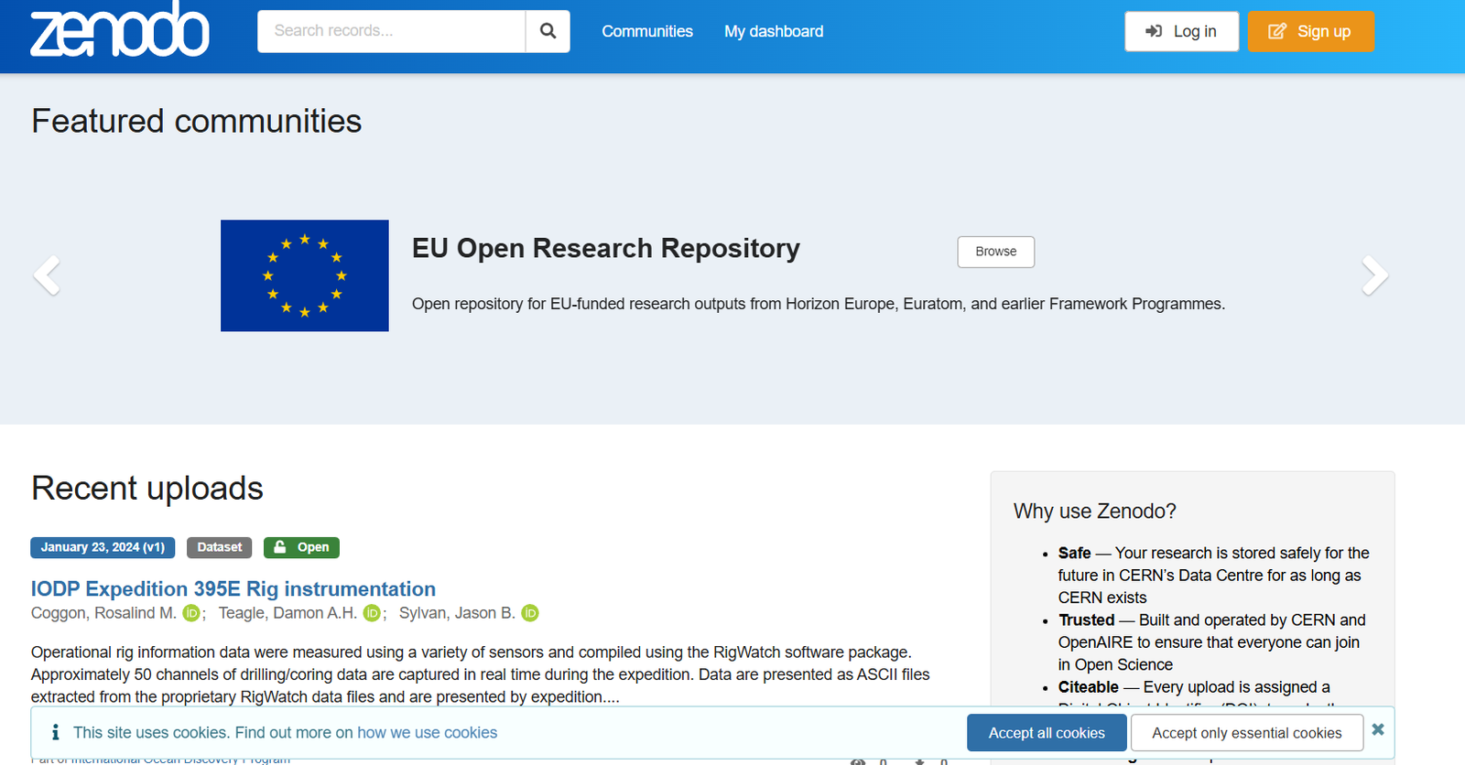The height and width of the screenshot is (765, 1465).
Task: Click the orange Sign up button
Action: (x=1310, y=31)
